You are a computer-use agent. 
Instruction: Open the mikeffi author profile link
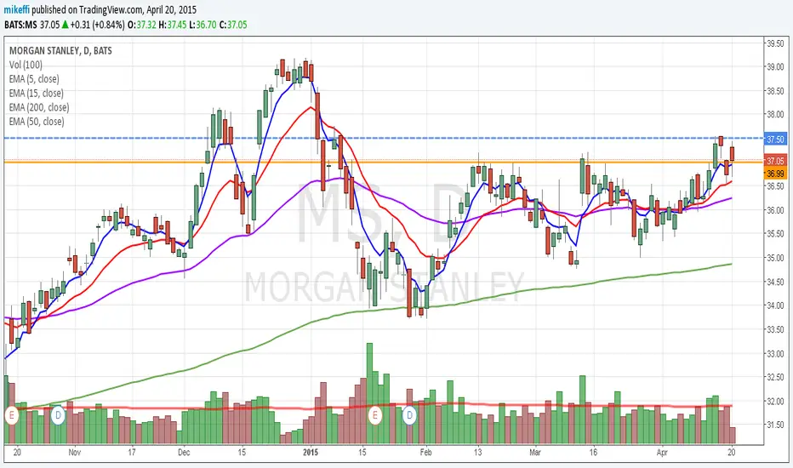(17, 9)
